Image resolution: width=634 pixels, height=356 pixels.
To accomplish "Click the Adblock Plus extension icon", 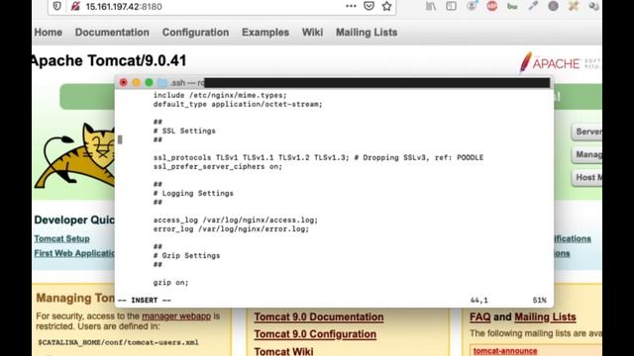I will coord(492,6).
